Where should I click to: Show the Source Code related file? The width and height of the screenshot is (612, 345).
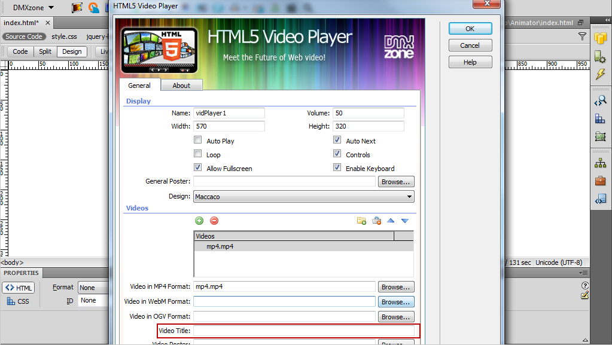pos(24,36)
